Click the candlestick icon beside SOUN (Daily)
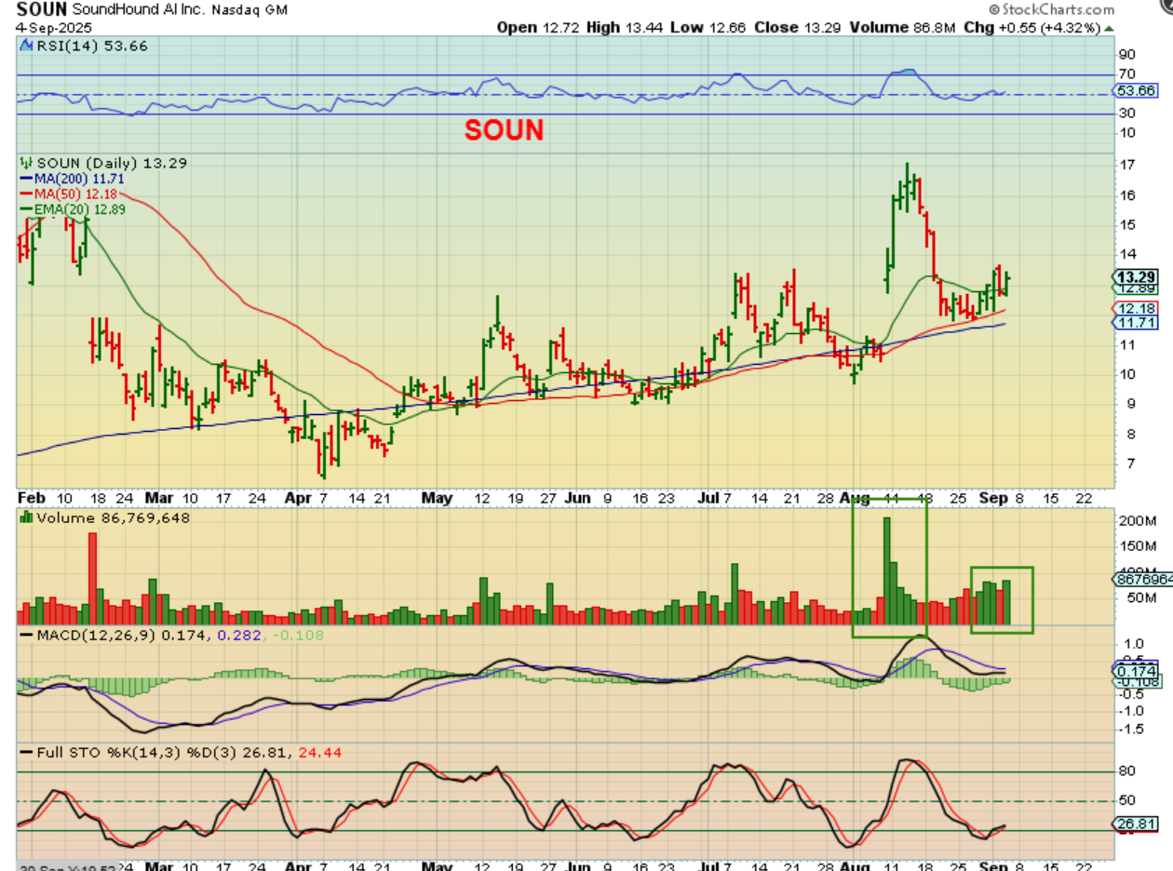 25,163
